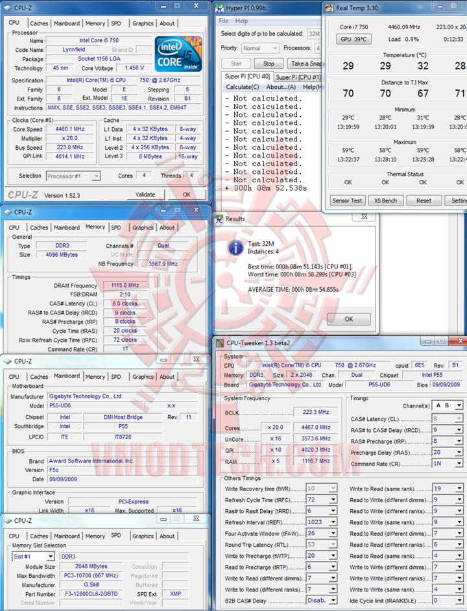Image resolution: width=467 pixels, height=611 pixels.
Task: Click part number F3-12800CL6-2GBTD
Action: click(91, 594)
